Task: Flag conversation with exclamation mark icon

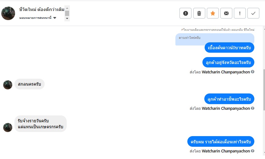Action: tap(240, 13)
